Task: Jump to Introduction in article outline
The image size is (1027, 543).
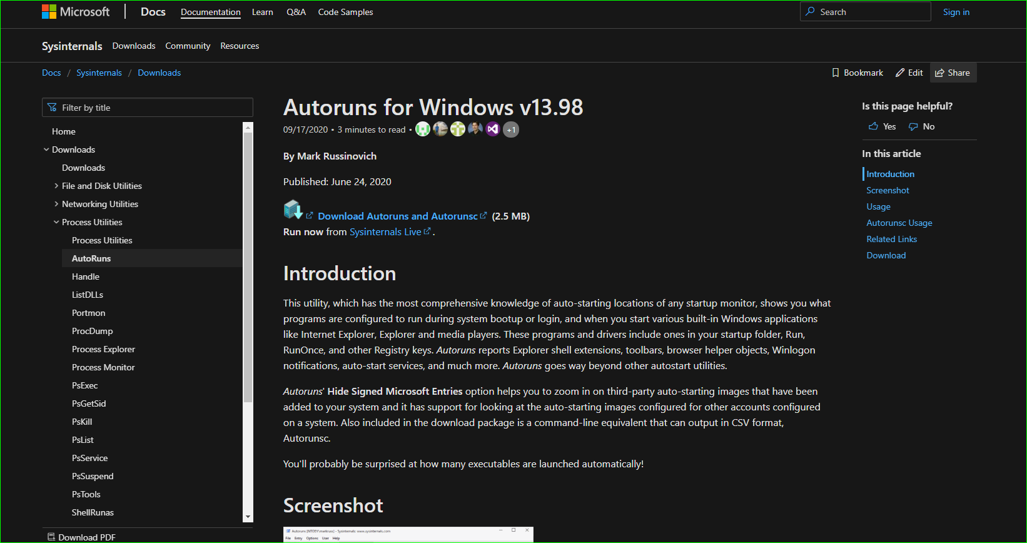Action: point(890,174)
